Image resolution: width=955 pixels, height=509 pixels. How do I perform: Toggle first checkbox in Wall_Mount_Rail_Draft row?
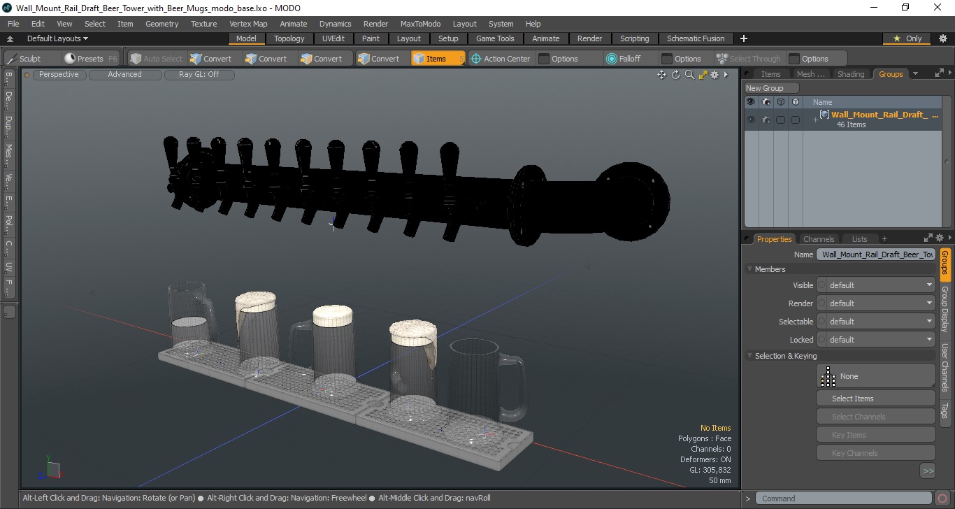coord(780,120)
